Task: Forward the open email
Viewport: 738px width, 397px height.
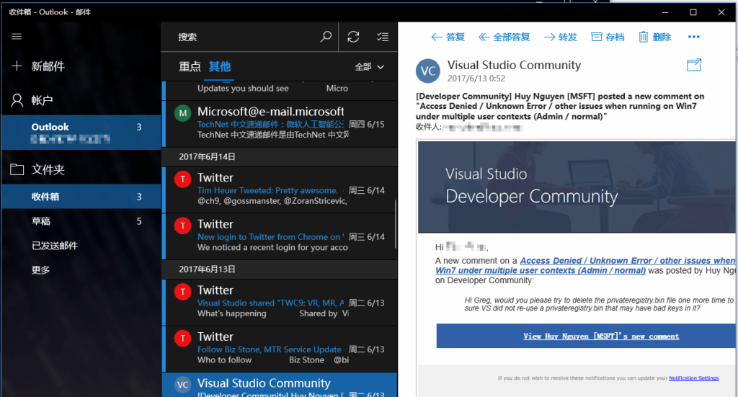Action: click(561, 37)
